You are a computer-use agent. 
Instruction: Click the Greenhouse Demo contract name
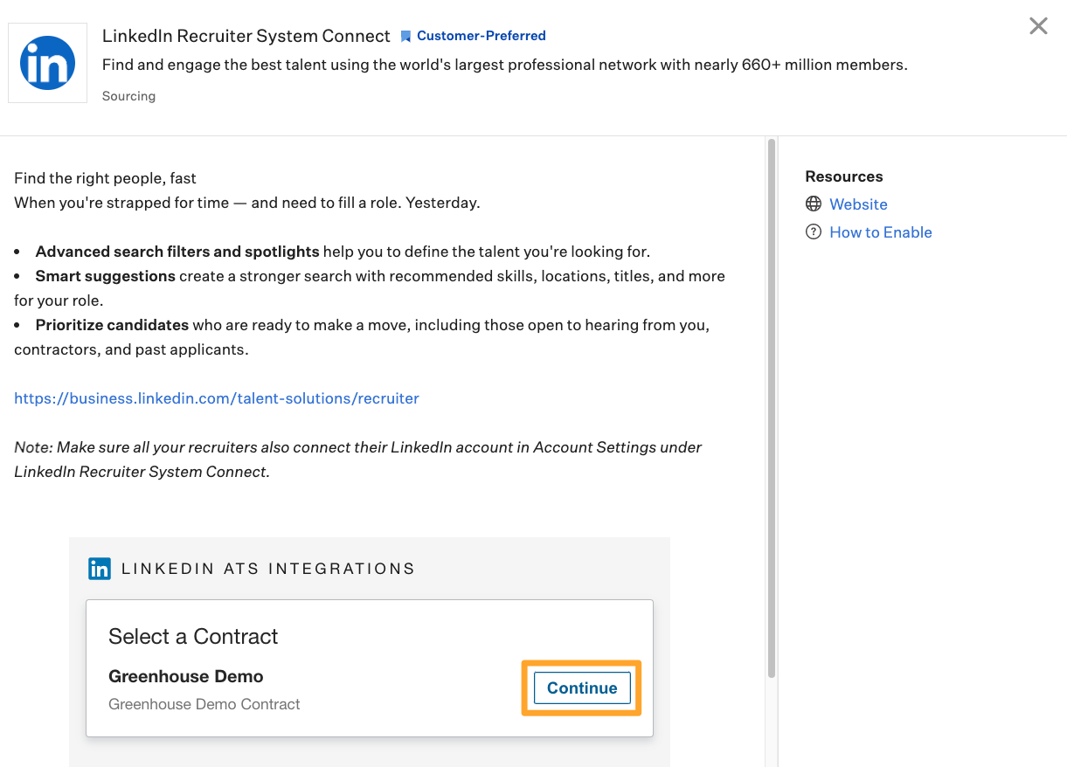[x=185, y=676]
